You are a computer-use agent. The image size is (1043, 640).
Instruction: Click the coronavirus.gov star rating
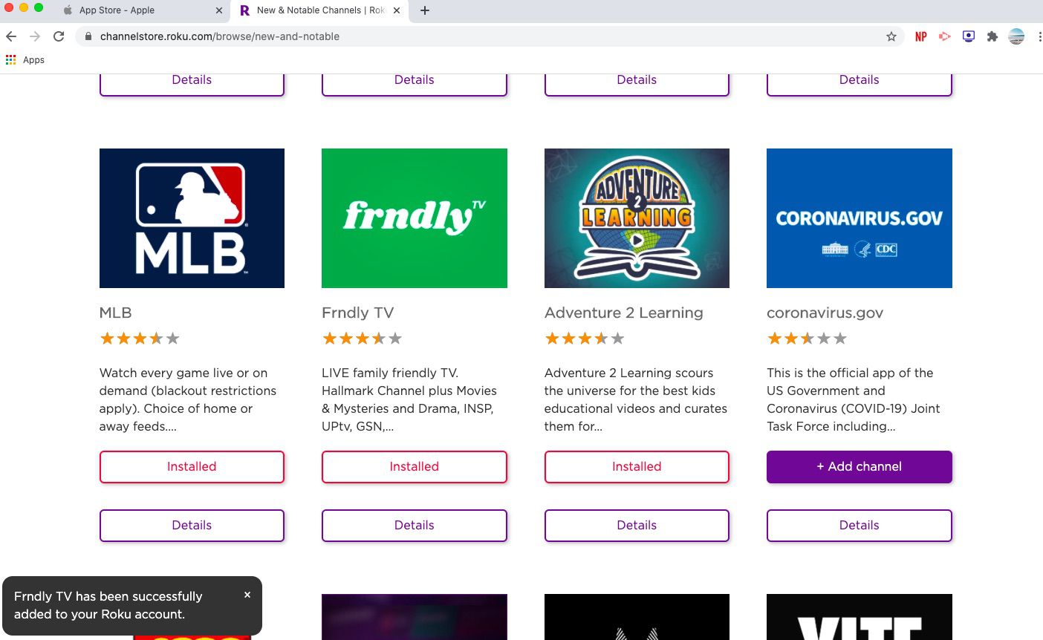[807, 339]
